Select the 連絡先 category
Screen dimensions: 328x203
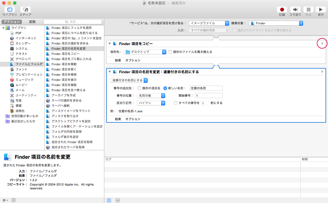(x=20, y=111)
